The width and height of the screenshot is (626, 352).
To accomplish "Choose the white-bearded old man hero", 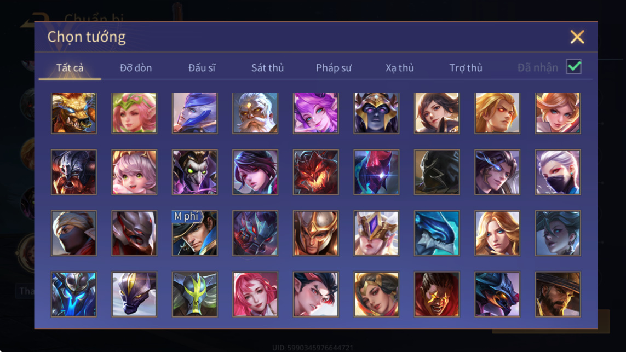I will [255, 113].
